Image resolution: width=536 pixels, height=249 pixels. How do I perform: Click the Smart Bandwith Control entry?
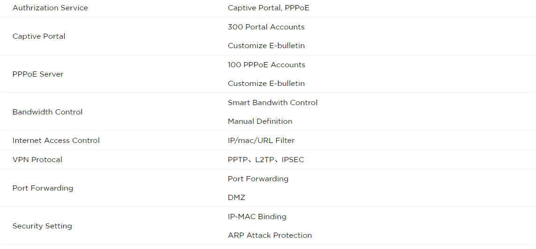click(272, 103)
